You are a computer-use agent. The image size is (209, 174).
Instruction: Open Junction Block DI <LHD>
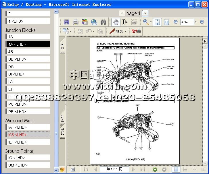28,74
